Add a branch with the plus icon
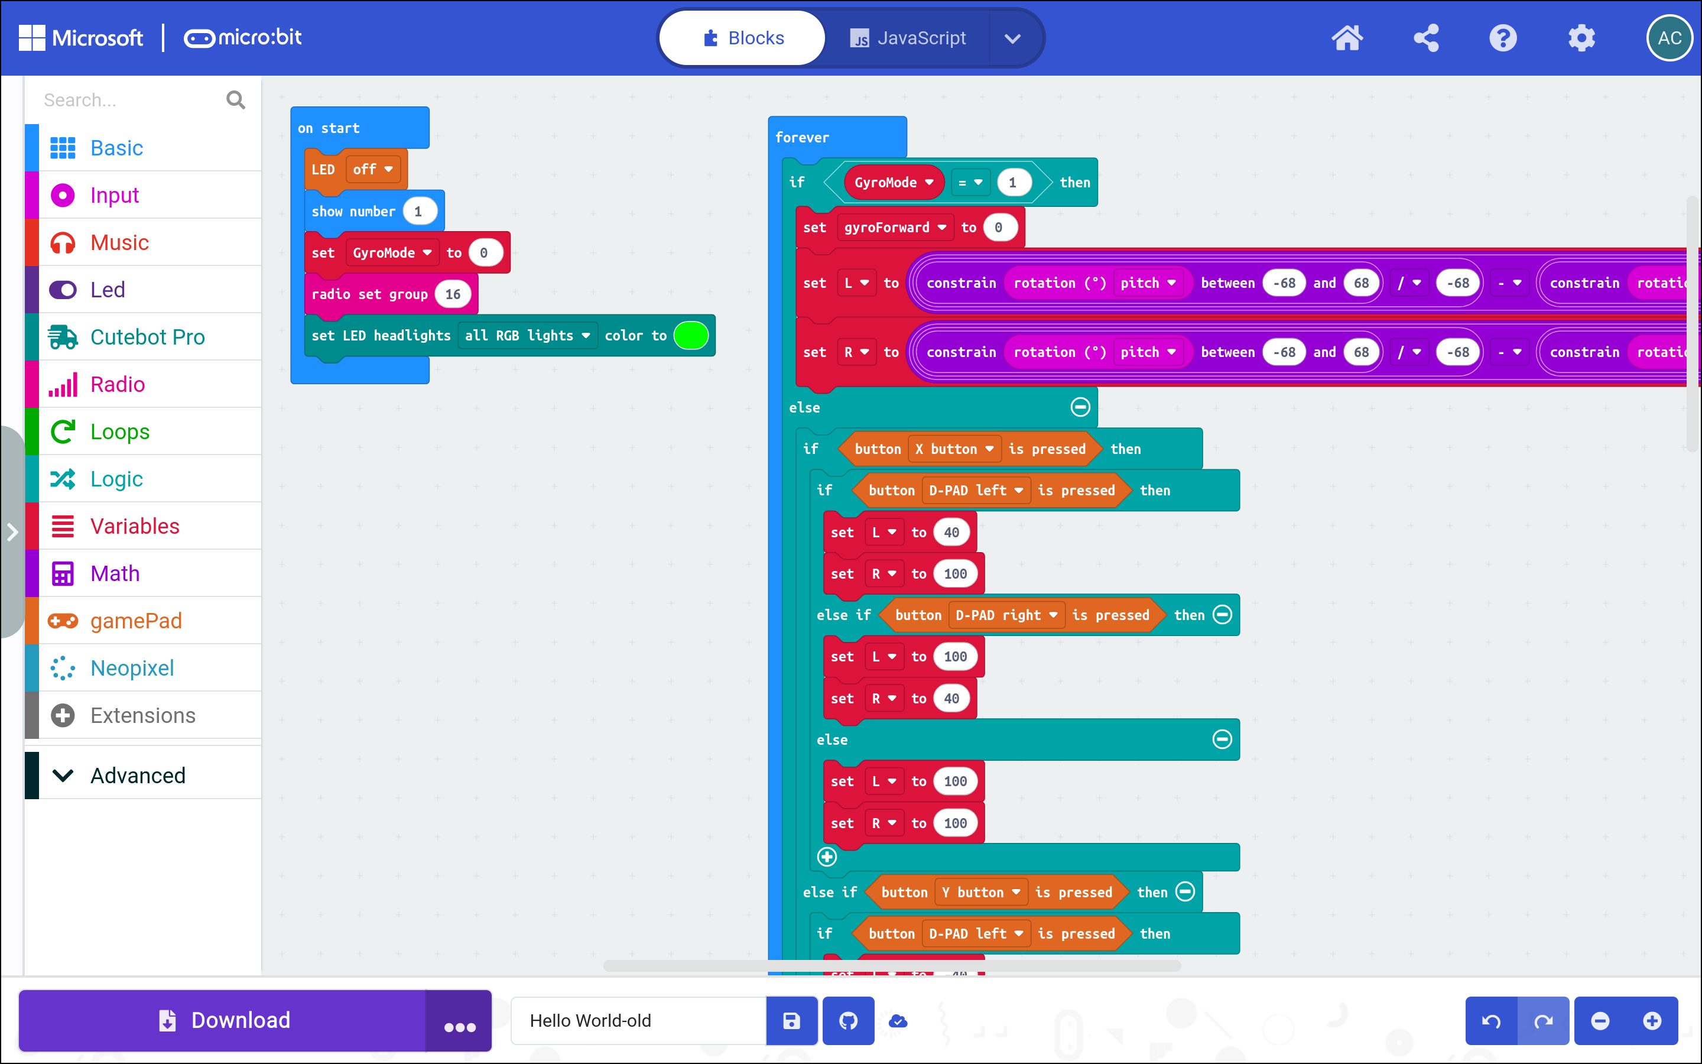This screenshot has width=1702, height=1064. pos(827,857)
